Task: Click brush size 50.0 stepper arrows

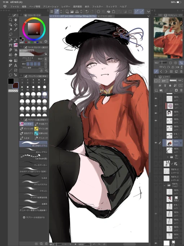Action: coord(43,59)
